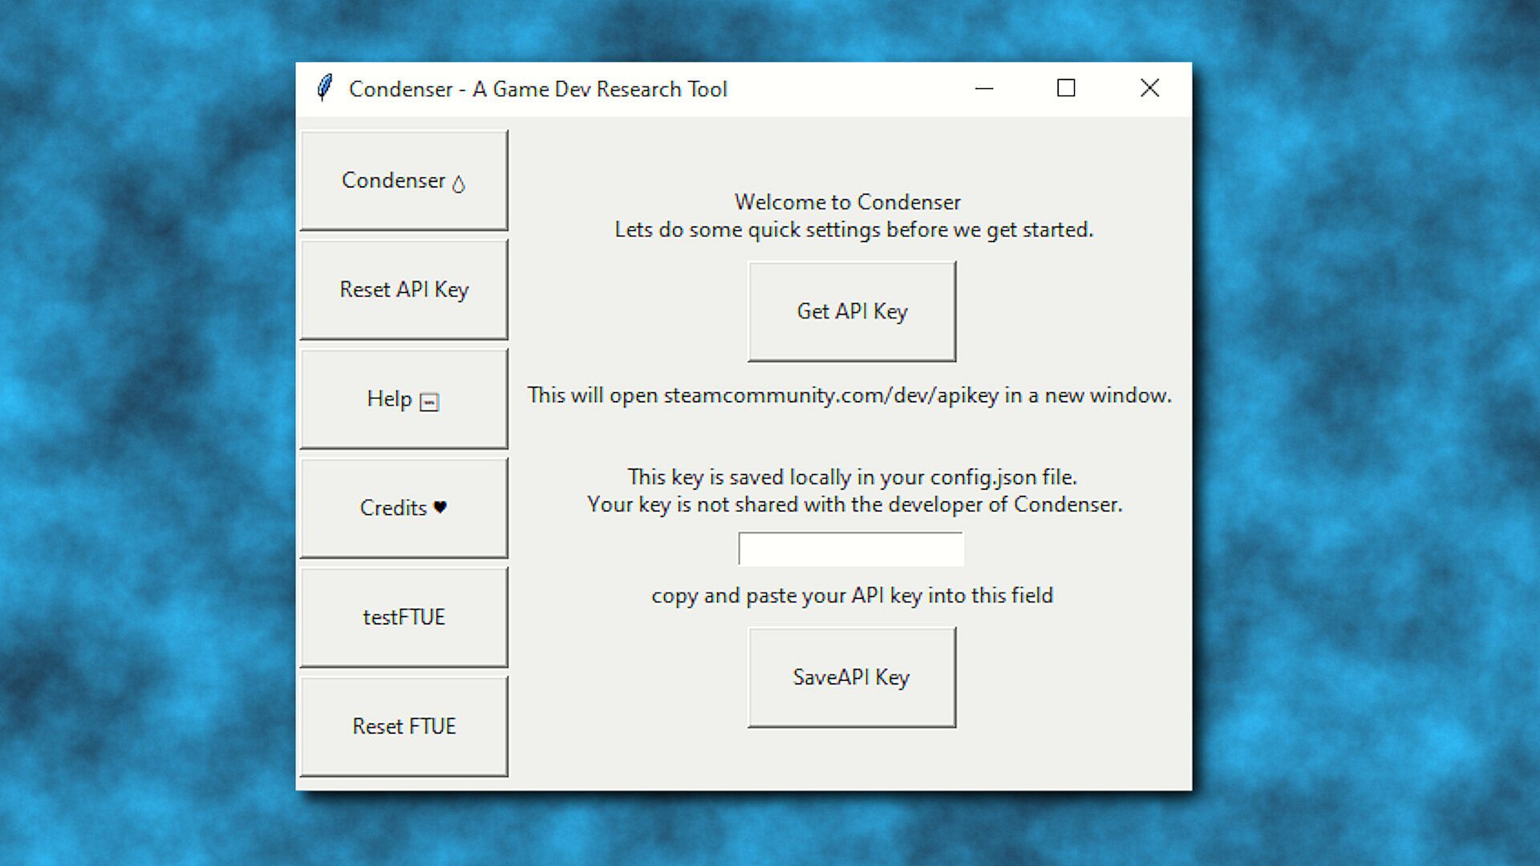Click the window title bar text
The image size is (1540, 866).
point(537,89)
